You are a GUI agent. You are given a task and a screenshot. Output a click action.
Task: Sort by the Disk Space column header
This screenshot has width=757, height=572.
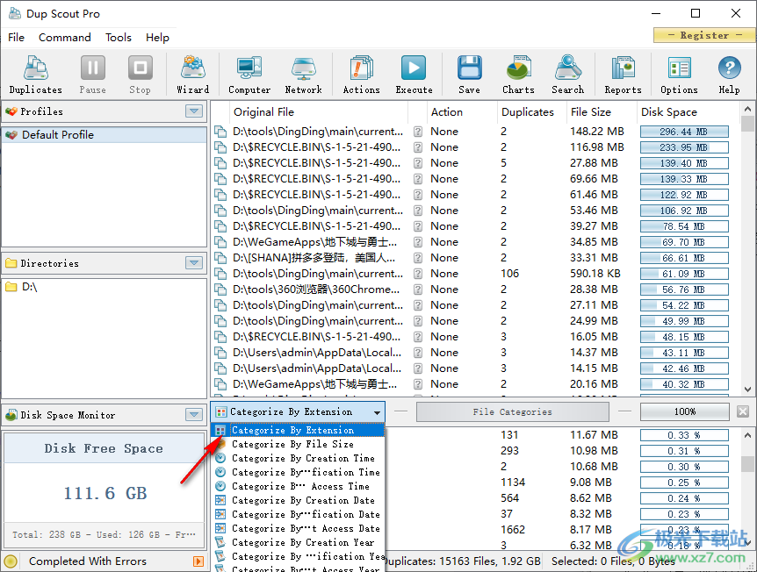pyautogui.click(x=688, y=112)
